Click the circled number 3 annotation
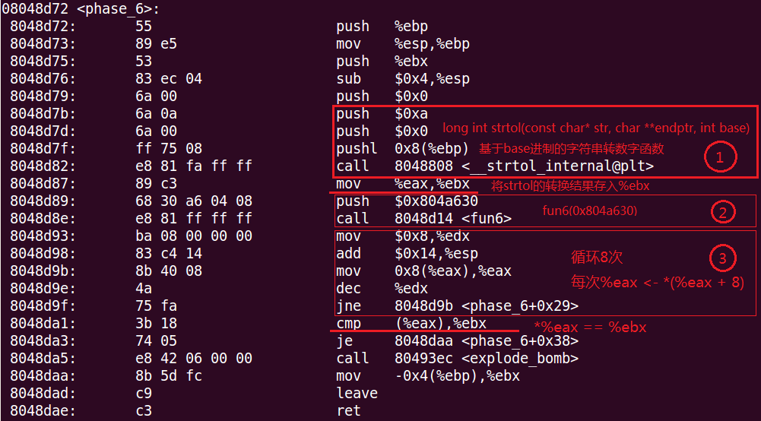761x421 pixels. point(722,259)
